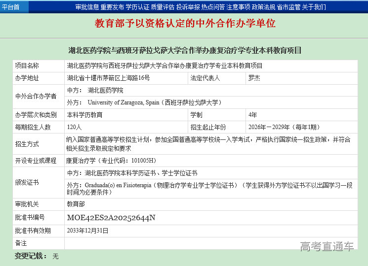
Task: Click the expiry date 2033年12月31日
Action: (87, 230)
